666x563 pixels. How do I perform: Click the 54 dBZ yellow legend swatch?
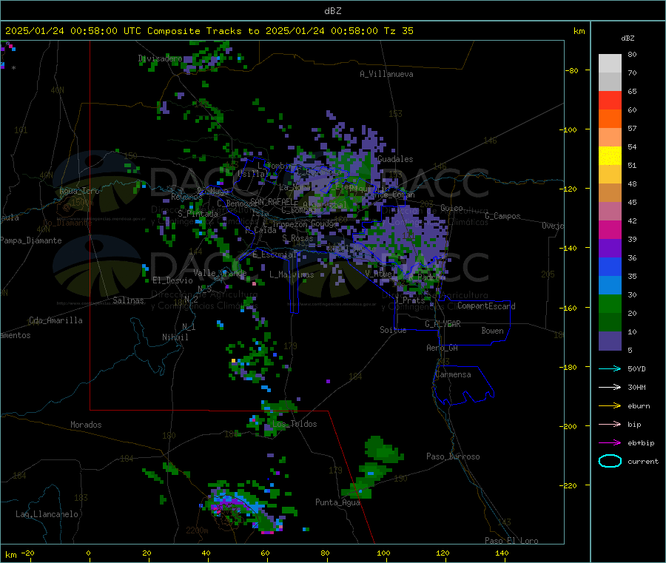coord(610,156)
